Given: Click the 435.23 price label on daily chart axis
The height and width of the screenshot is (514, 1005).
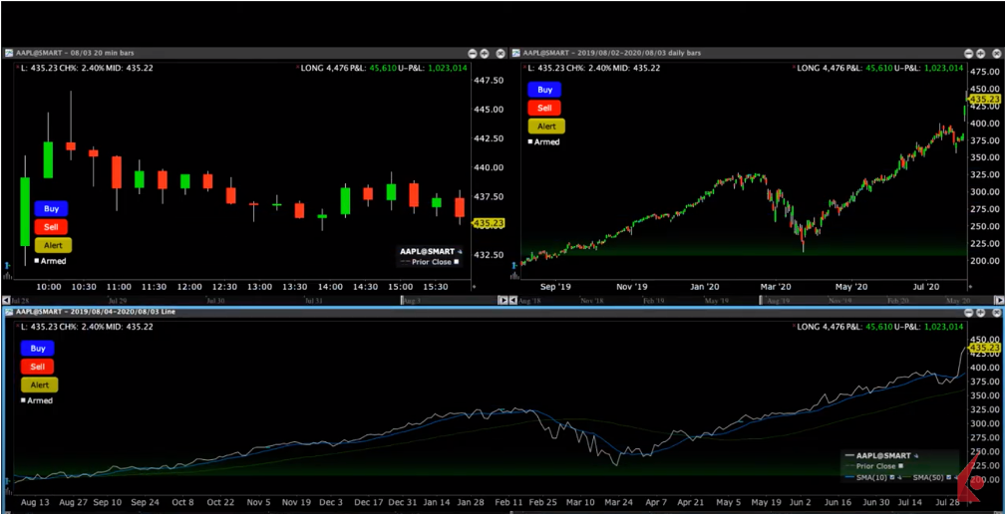Looking at the screenshot, I should pyautogui.click(x=984, y=99).
